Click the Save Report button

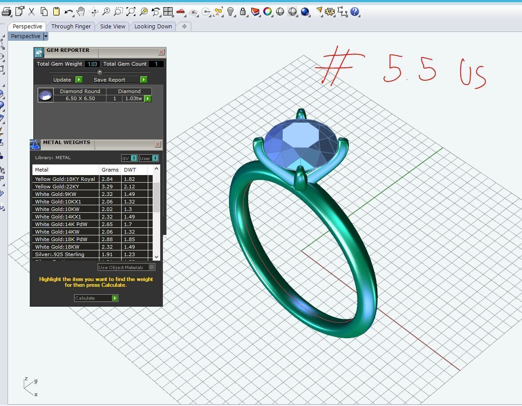119,80
